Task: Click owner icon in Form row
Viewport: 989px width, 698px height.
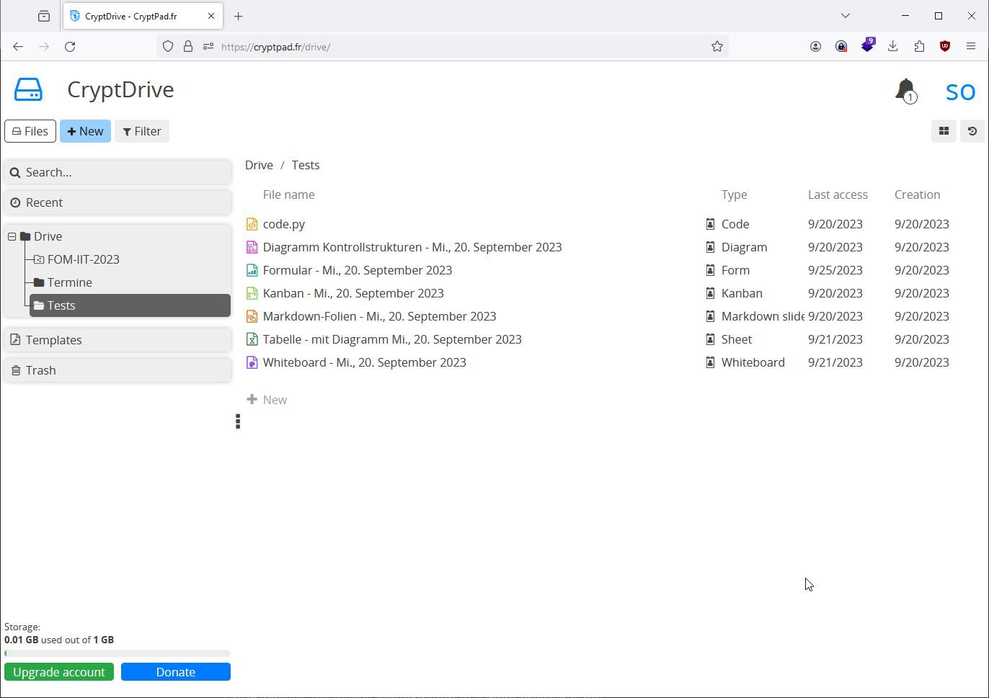Action: point(710,270)
